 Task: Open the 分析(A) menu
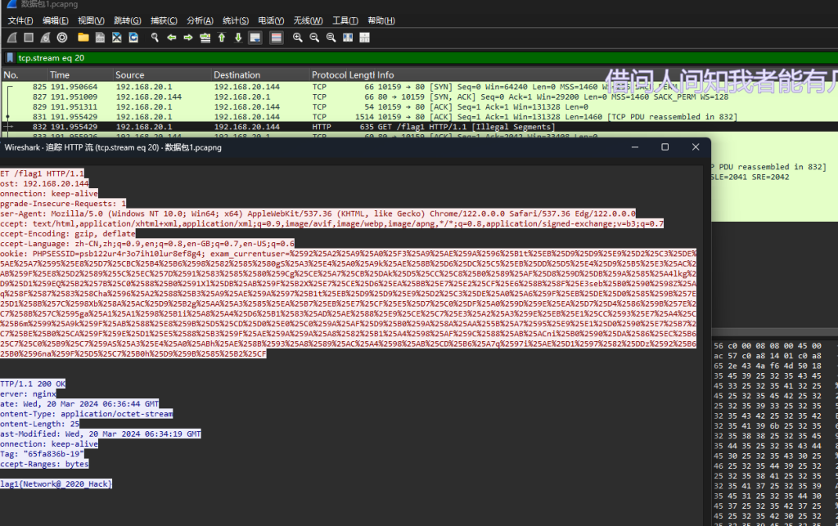pyautogui.click(x=200, y=20)
